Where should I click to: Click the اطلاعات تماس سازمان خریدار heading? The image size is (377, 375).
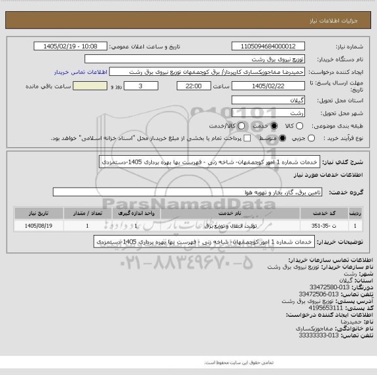coord(331,260)
